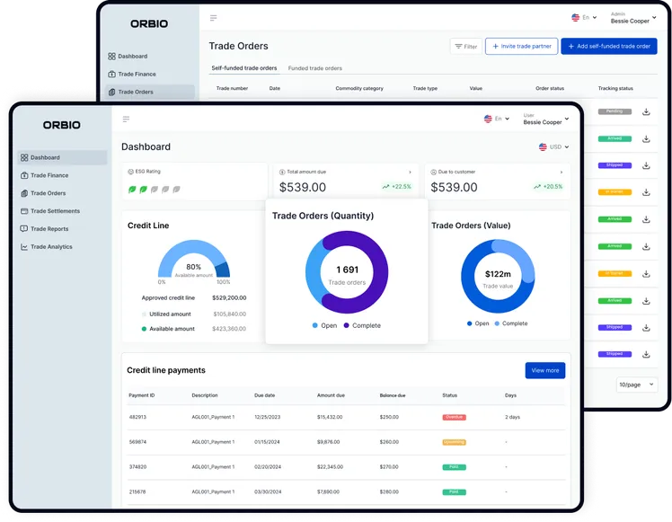This screenshot has height=522, width=672.
Task: Open Bessie Cooper user menu in Dashboard window
Action: [546, 119]
